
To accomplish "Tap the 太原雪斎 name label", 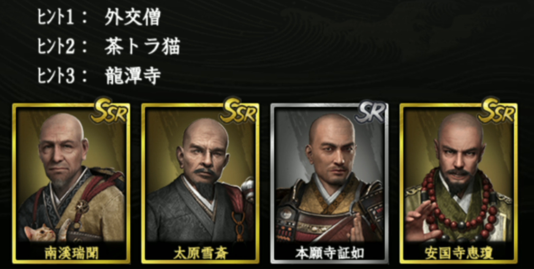I will click(x=200, y=253).
